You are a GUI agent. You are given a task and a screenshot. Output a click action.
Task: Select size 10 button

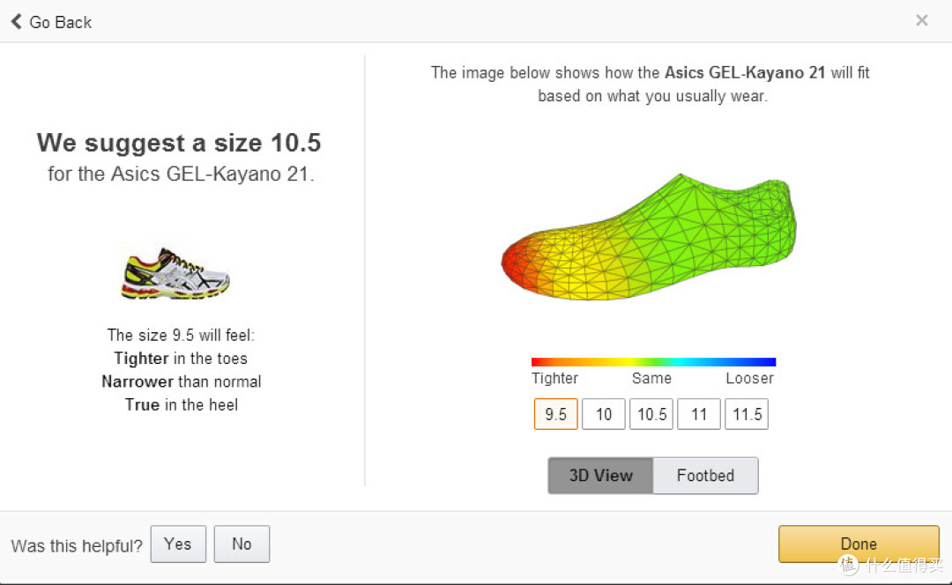tap(604, 414)
